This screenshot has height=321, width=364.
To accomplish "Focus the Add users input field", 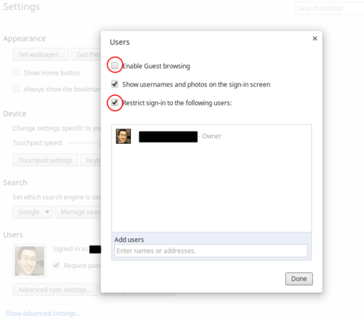I will point(210,251).
